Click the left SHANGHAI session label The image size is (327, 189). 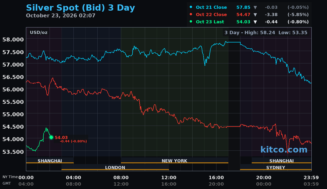pyautogui.click(x=50, y=161)
